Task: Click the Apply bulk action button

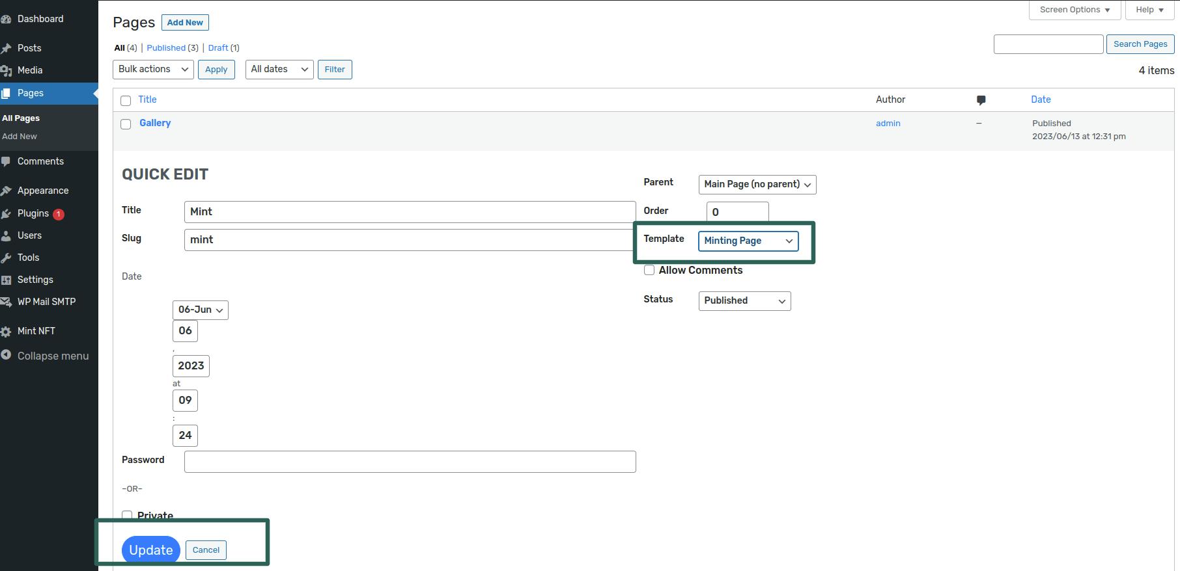Action: point(216,70)
